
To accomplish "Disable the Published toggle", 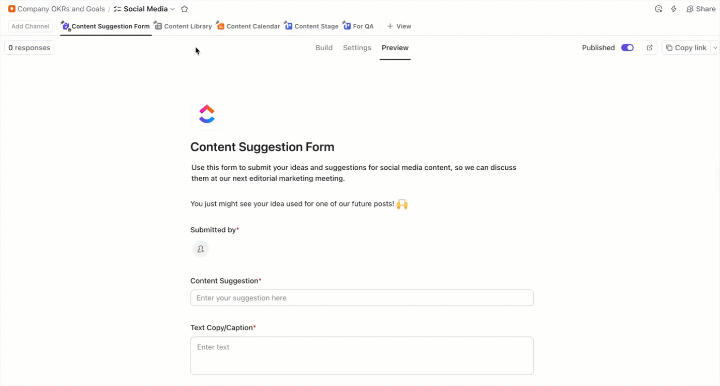I will pos(627,47).
